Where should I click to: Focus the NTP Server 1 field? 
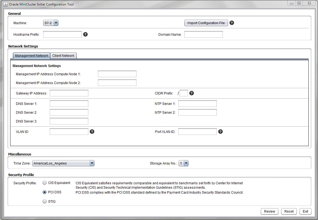pos(198,104)
